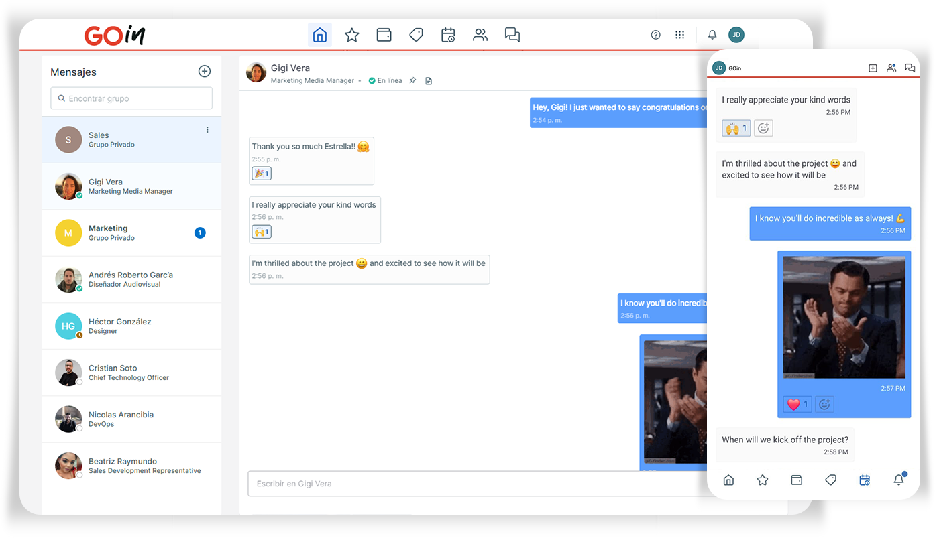Open chat with Andrés Roberto Garc'a
Screen dimensions: 935x538
pos(131,279)
